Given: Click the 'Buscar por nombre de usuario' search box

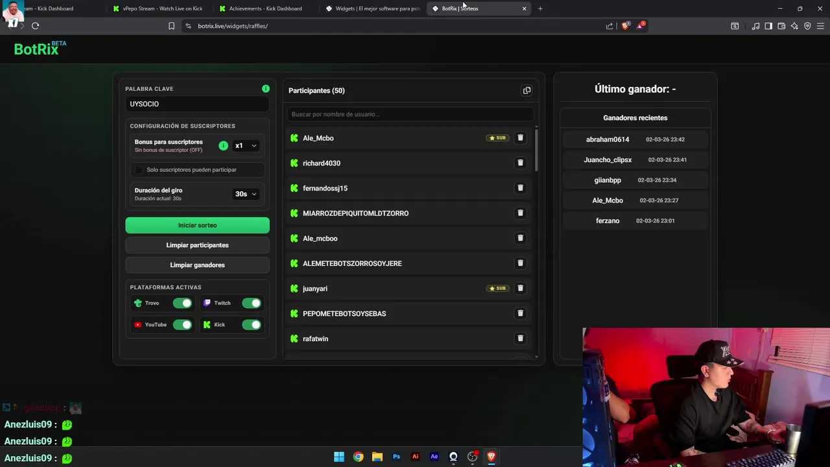Looking at the screenshot, I should pos(410,114).
